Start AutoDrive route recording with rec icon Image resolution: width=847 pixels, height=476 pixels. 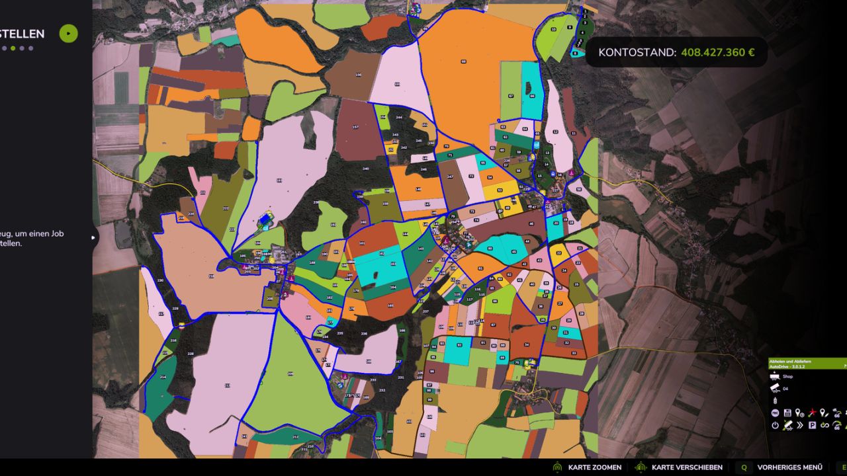(775, 413)
